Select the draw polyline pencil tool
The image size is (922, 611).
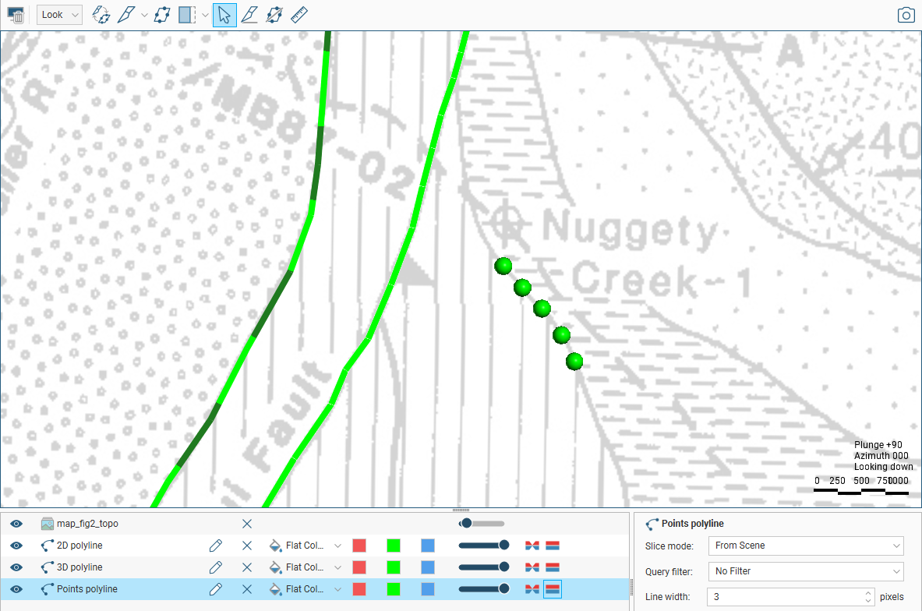click(x=125, y=15)
